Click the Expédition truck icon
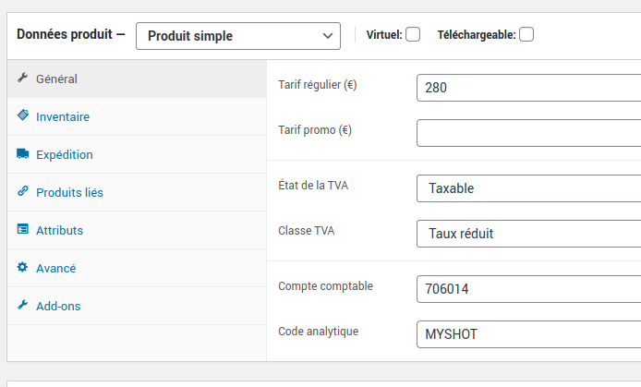The image size is (641, 387). tap(23, 154)
